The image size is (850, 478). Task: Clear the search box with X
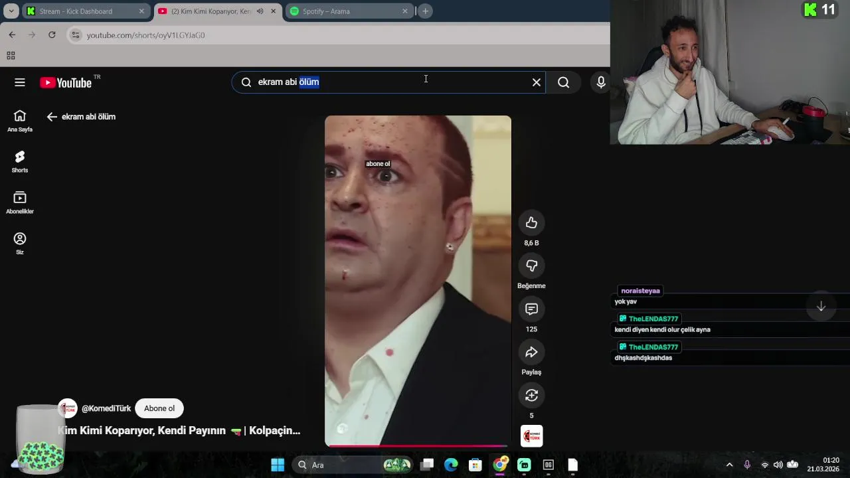click(x=537, y=82)
